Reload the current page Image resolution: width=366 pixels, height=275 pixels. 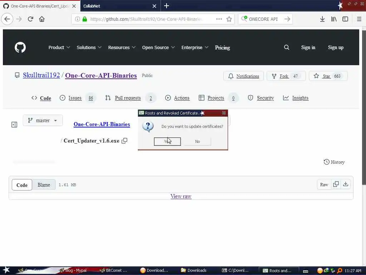[x=30, y=19]
